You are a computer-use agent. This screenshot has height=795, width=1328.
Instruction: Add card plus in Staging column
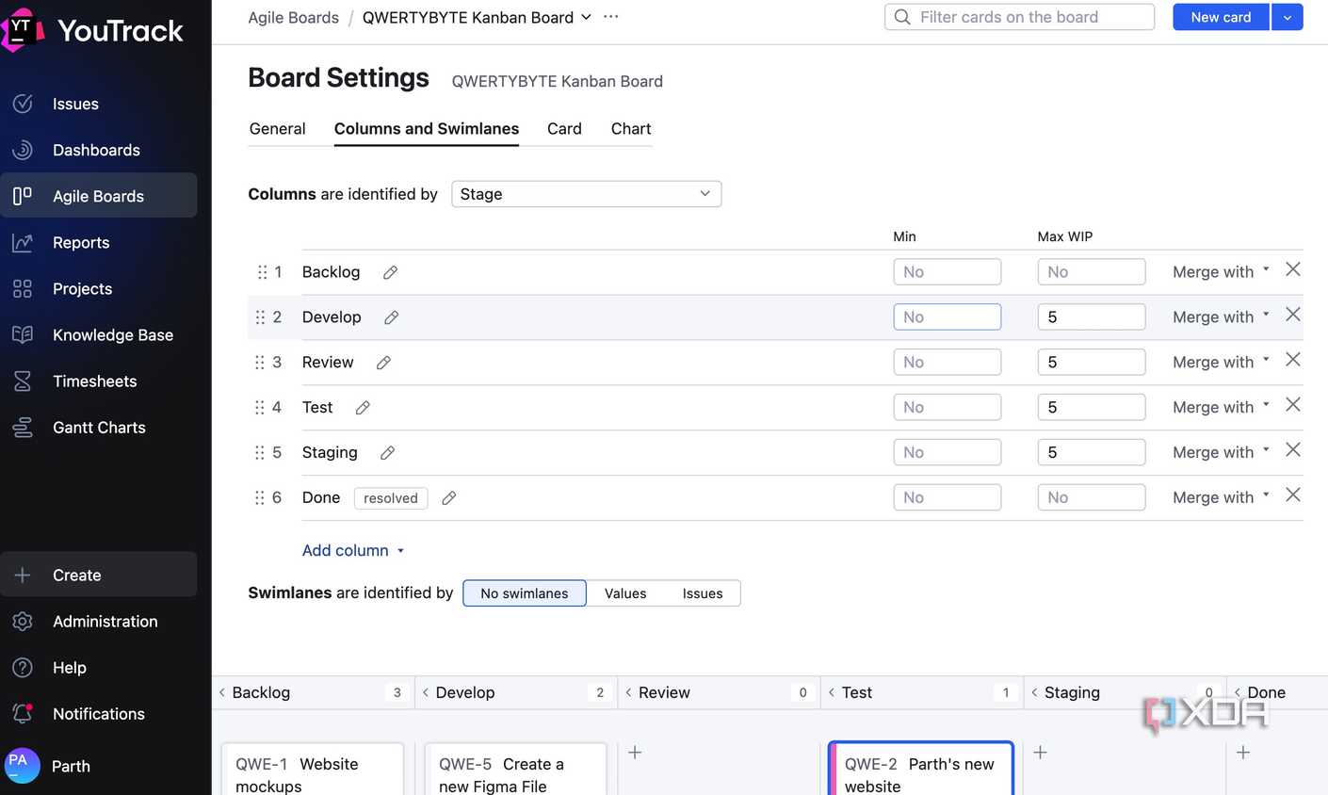tap(1040, 752)
